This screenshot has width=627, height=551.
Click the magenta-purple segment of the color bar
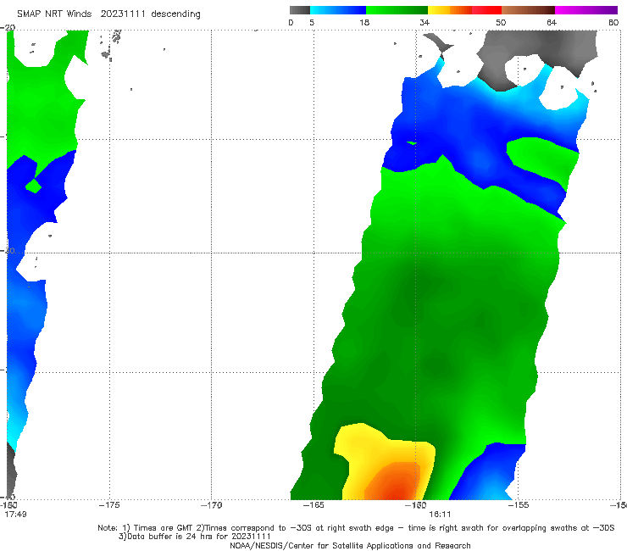[586, 10]
